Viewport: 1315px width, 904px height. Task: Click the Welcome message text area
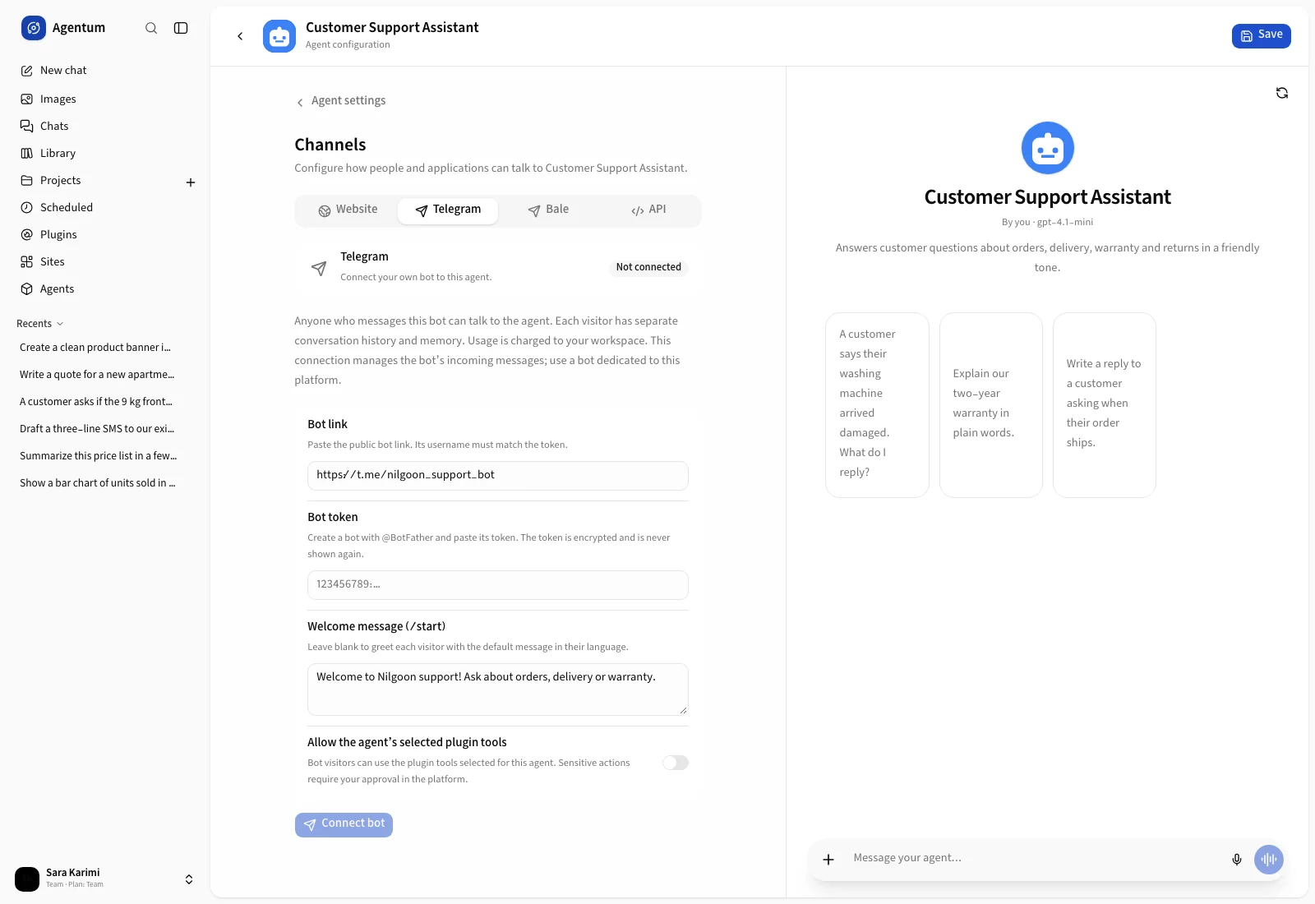click(498, 689)
